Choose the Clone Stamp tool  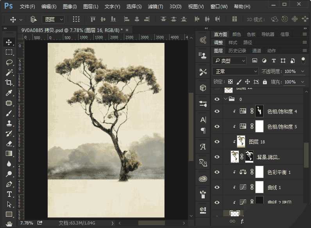coord(9,124)
